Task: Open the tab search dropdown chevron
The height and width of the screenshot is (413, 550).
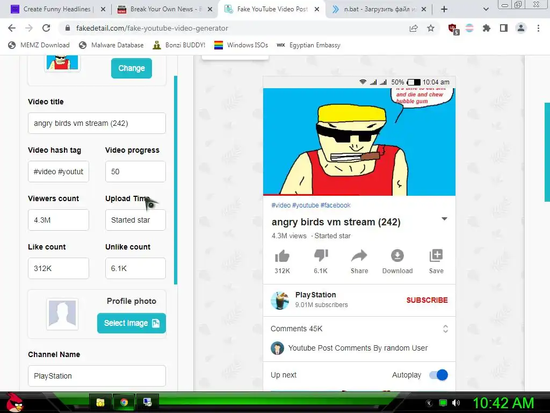Action: pyautogui.click(x=486, y=9)
